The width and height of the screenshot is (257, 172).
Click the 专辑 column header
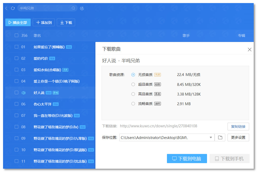click(x=242, y=36)
